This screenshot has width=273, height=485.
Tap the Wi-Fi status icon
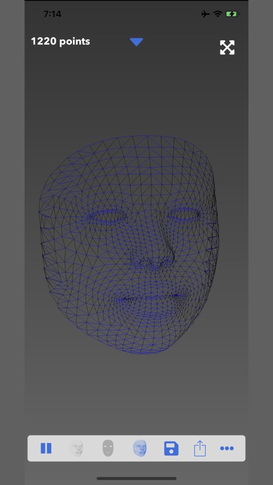point(218,14)
